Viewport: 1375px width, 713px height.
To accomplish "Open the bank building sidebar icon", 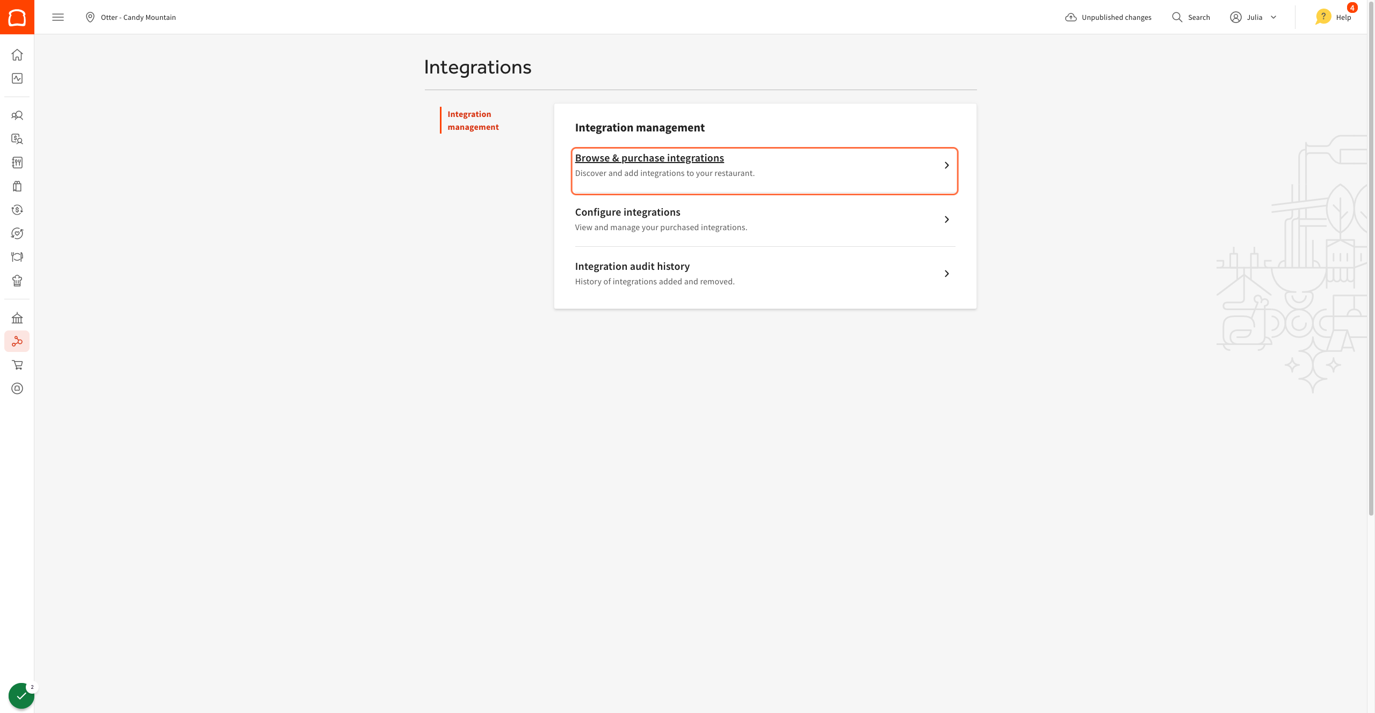I will [x=17, y=318].
